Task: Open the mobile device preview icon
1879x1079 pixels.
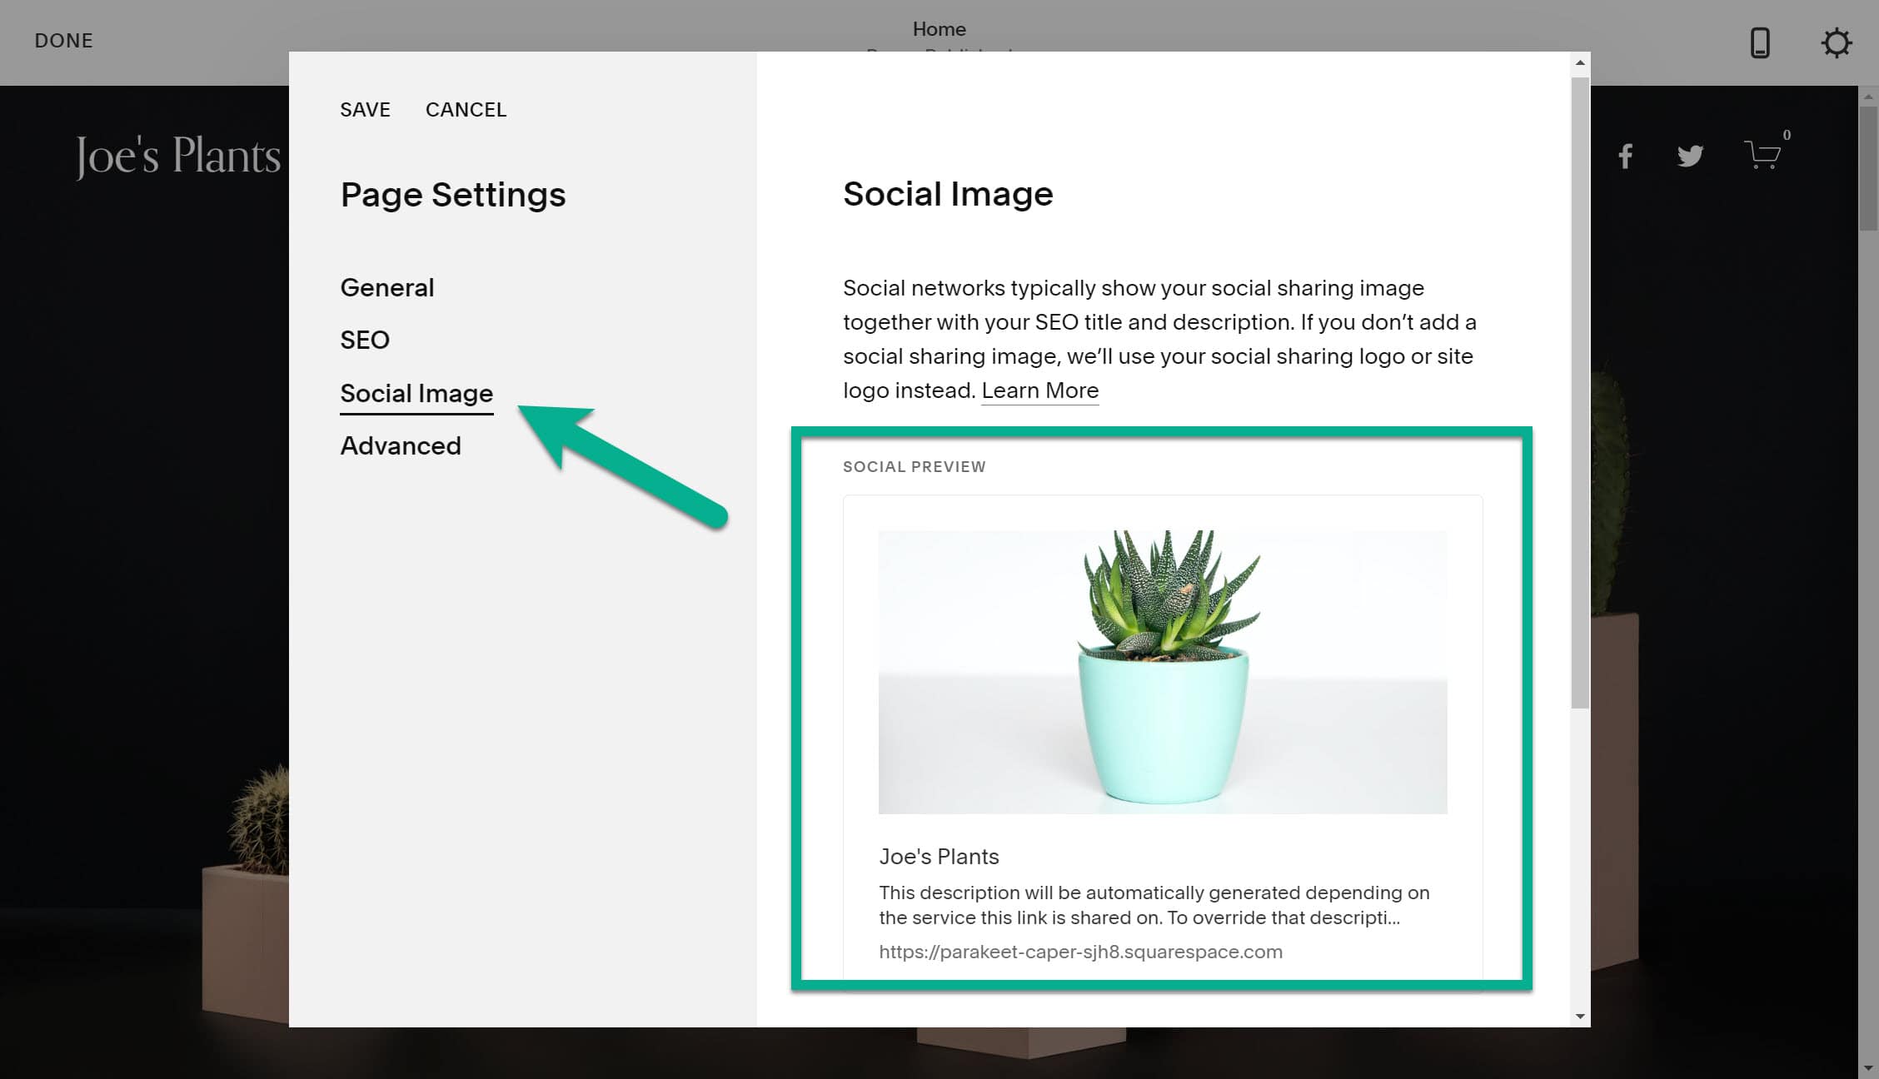Action: [x=1760, y=43]
